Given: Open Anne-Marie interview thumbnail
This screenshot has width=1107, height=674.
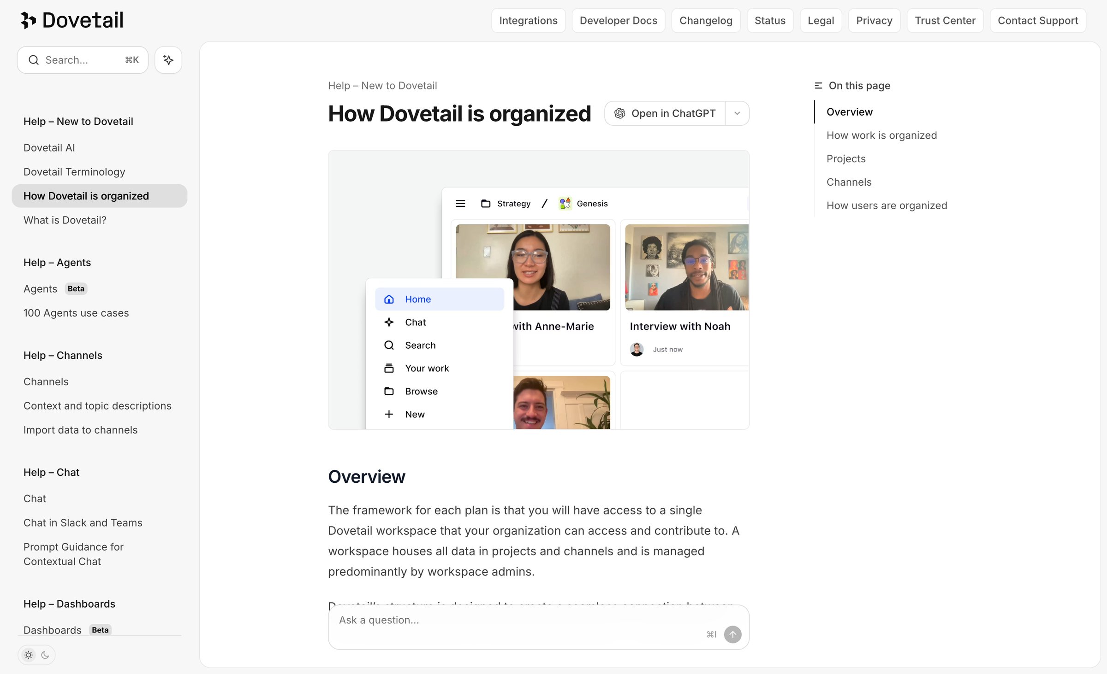Looking at the screenshot, I should pos(533,267).
